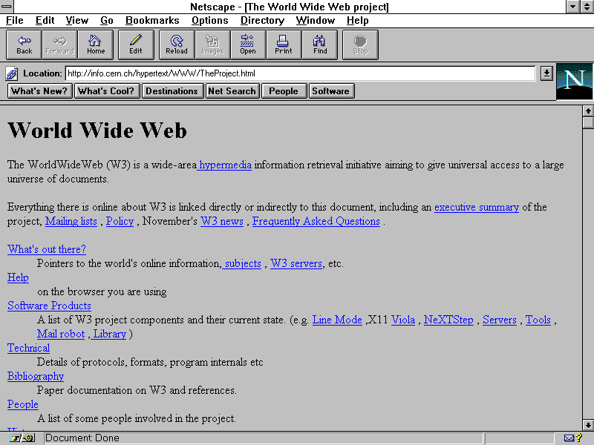Open the executive summary link
Image resolution: width=594 pixels, height=445 pixels.
[477, 208]
